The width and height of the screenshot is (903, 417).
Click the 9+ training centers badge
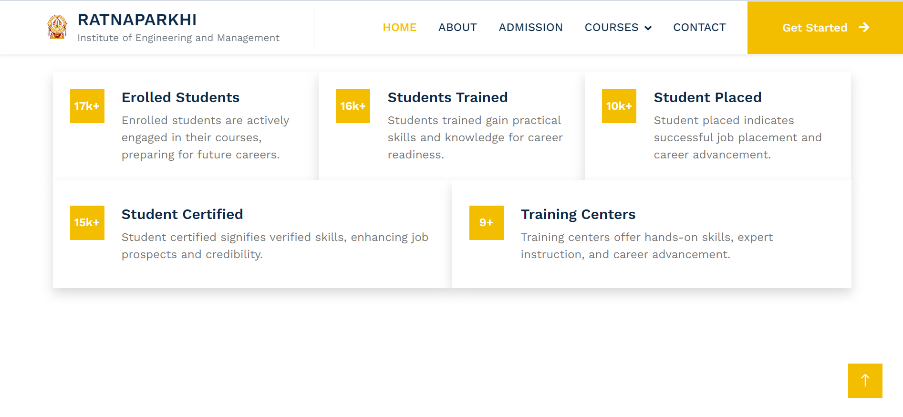[486, 222]
